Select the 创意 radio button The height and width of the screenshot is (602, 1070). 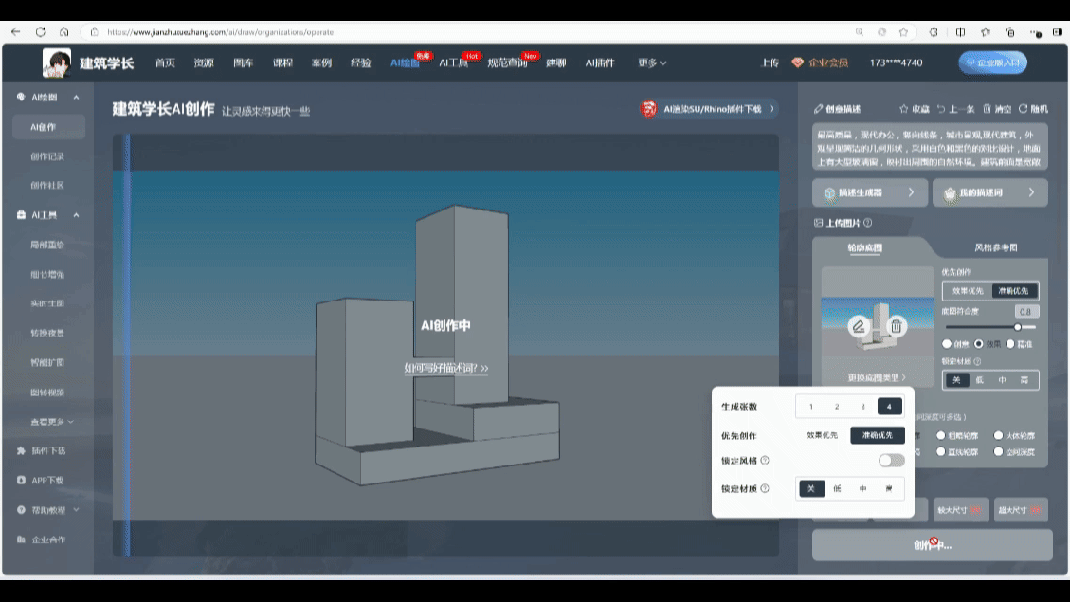(x=947, y=344)
